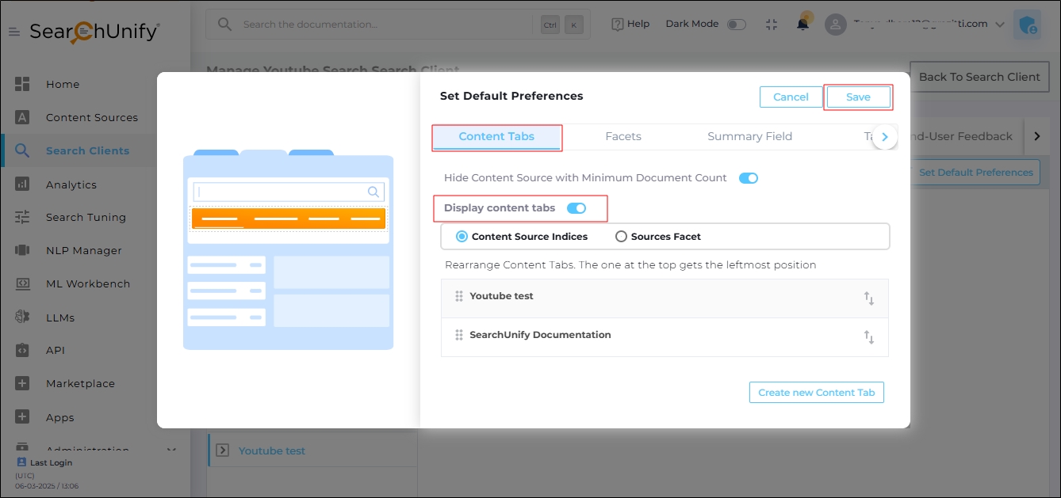Expand the user account dropdown arrow
Screen dimensions: 1061x498
tap(1000, 25)
